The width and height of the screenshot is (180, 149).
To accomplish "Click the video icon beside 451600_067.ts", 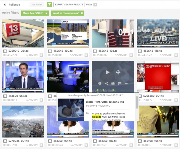I will 5,96.
